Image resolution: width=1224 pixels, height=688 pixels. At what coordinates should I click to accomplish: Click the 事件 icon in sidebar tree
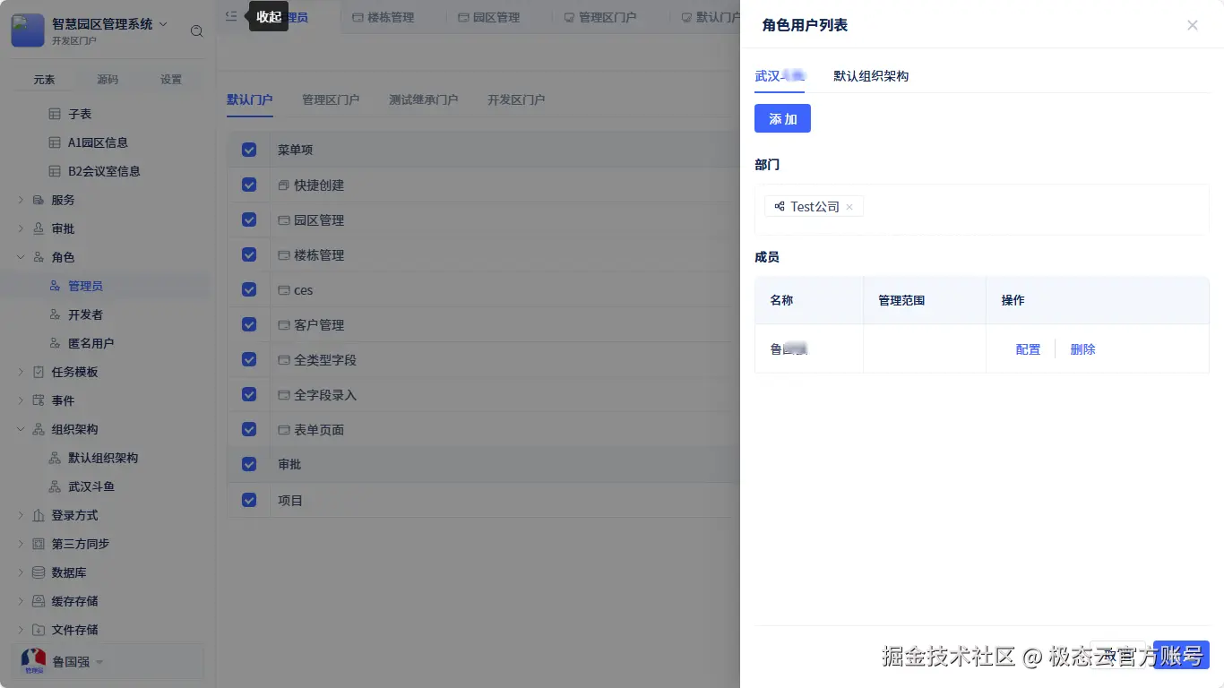click(39, 400)
